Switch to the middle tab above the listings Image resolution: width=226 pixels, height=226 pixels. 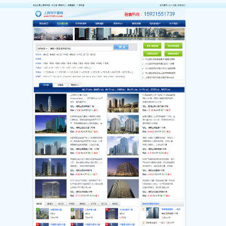tap(60, 85)
